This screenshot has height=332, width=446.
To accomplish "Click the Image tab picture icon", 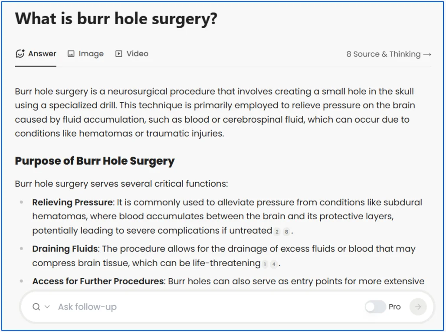I will tap(71, 54).
